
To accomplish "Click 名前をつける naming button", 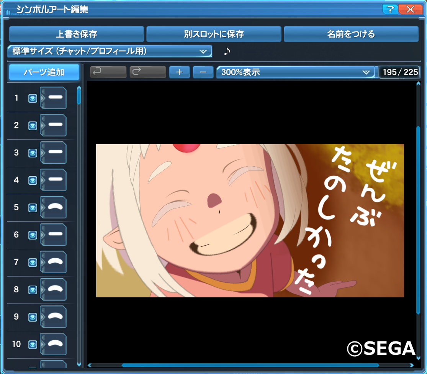I will click(x=351, y=34).
